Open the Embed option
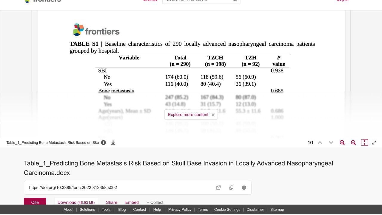 point(132,202)
